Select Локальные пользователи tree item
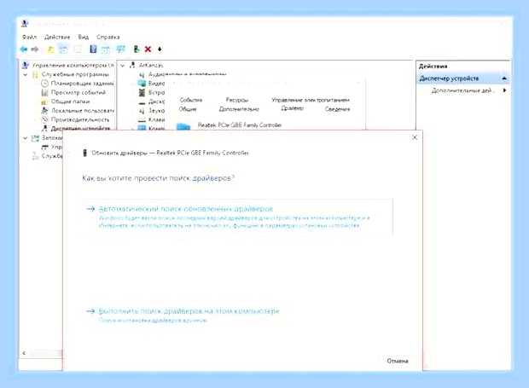This screenshot has height=388, width=529. pos(82,110)
